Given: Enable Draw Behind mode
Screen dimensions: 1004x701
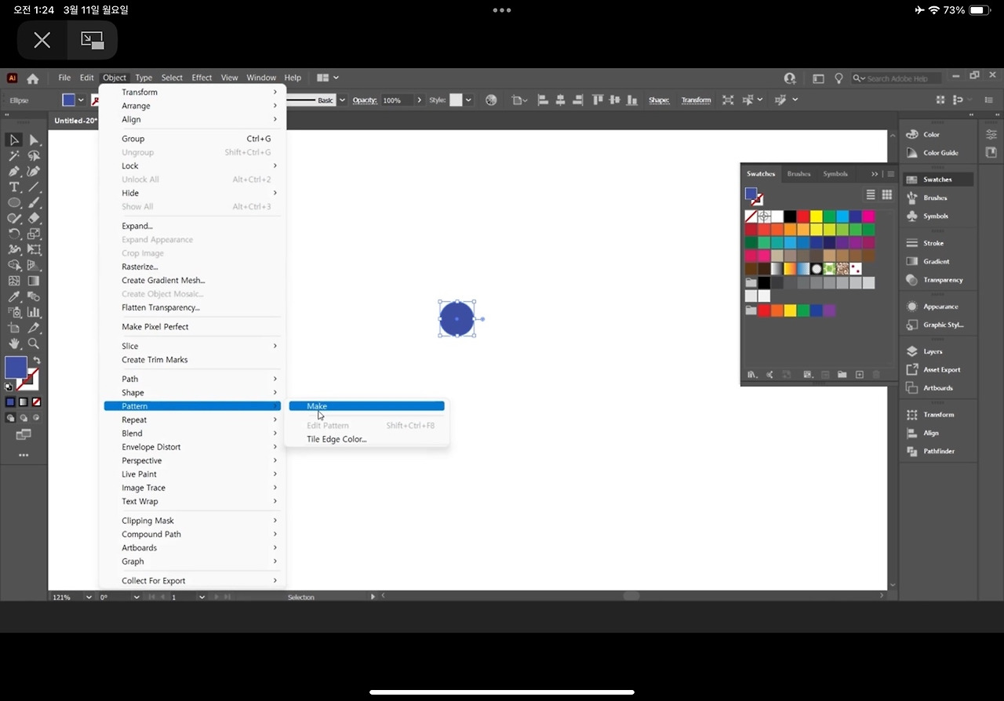Looking at the screenshot, I should 24,418.
